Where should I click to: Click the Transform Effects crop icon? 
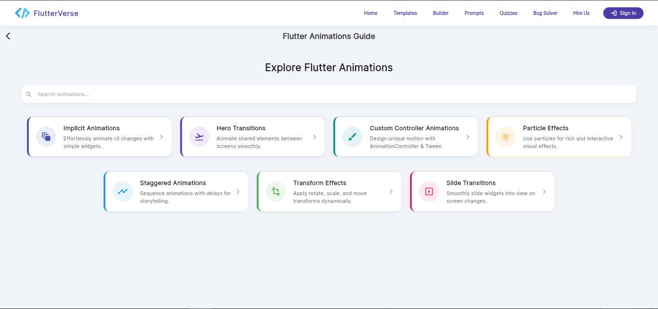(276, 191)
